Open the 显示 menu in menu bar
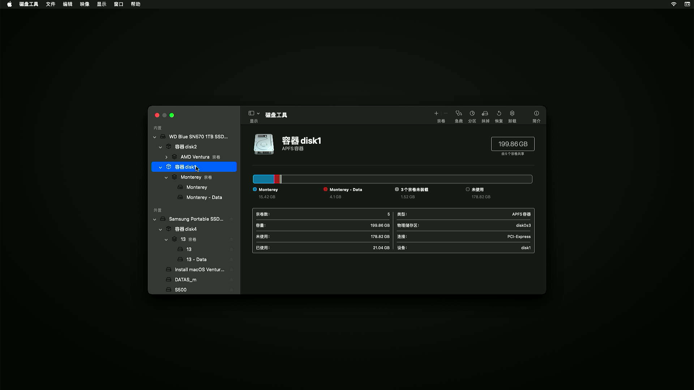 click(x=102, y=4)
